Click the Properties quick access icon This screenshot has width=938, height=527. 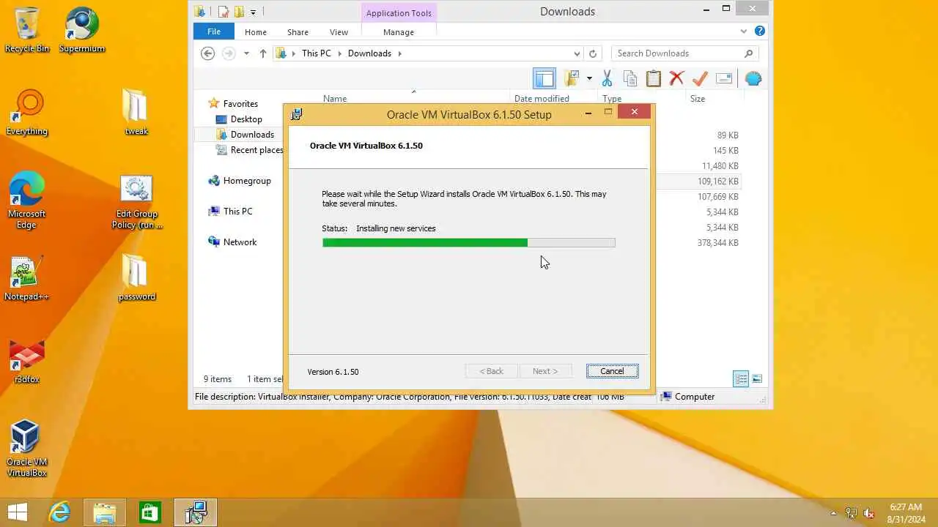(224, 12)
